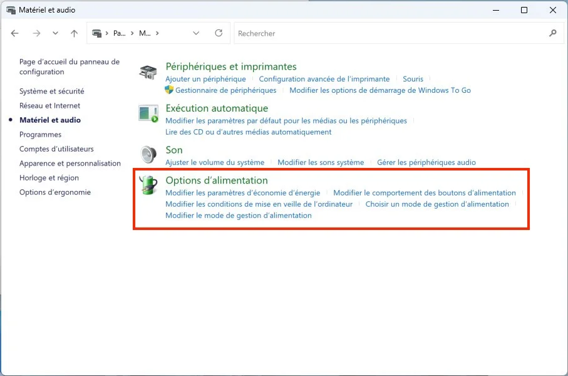Open the Programmes category
This screenshot has width=568, height=376.
(41, 135)
